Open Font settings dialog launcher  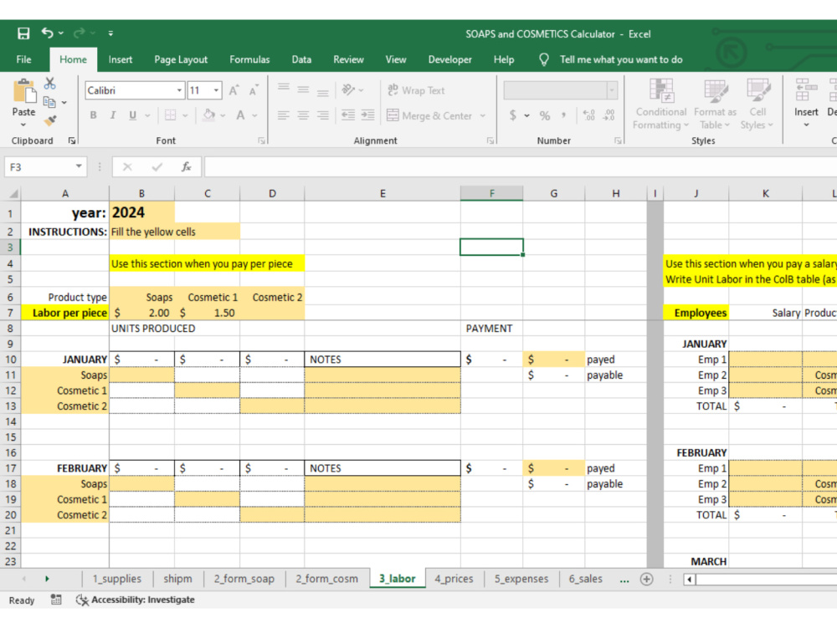point(261,140)
